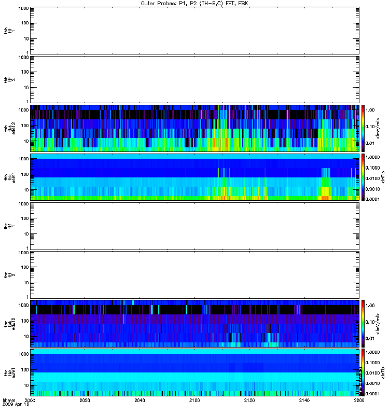Viewport: 389px width, 415px height.
Task: Click the 2140 time tick label
Action: click(304, 400)
